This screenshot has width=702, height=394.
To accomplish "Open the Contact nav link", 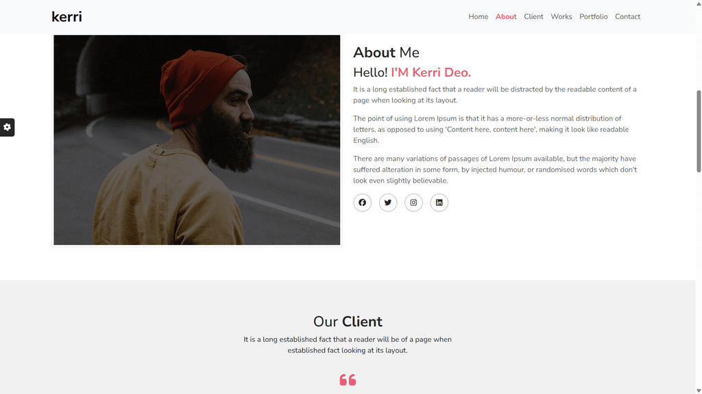I will click(x=627, y=16).
